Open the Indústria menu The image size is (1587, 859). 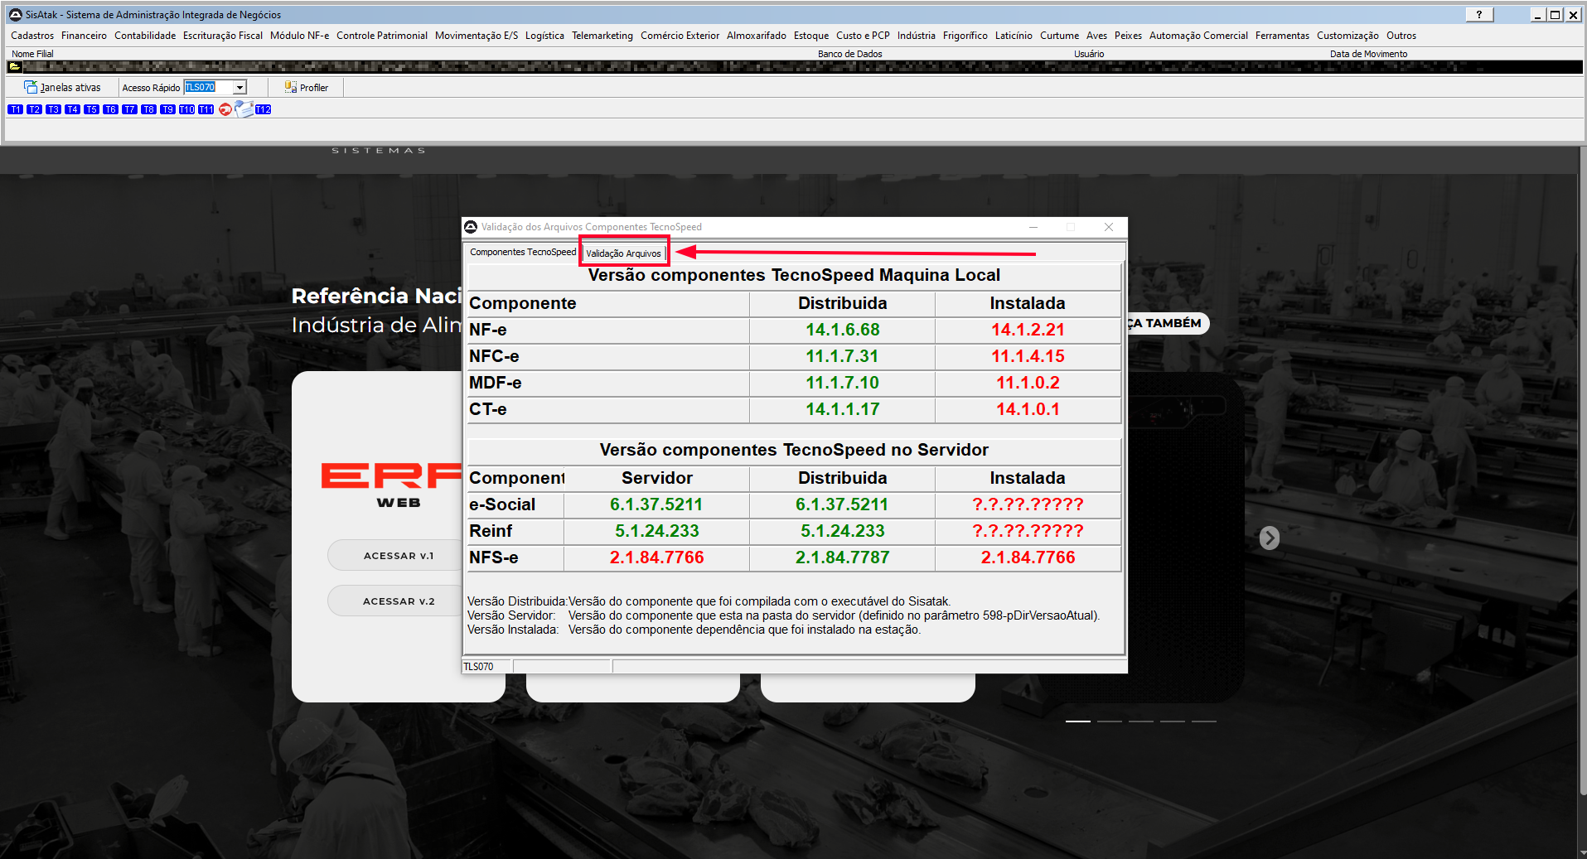point(916,36)
